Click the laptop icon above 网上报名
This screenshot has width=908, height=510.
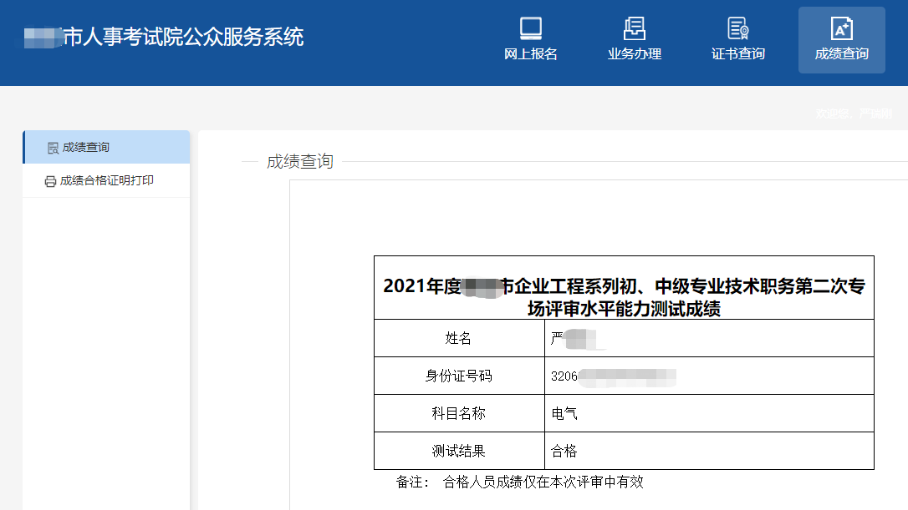[x=531, y=28]
